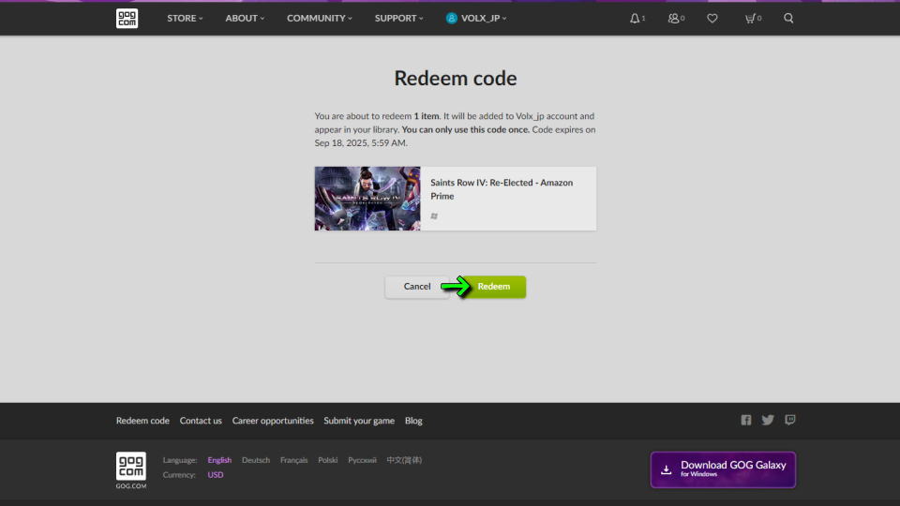Click the USD currency link

(216, 475)
